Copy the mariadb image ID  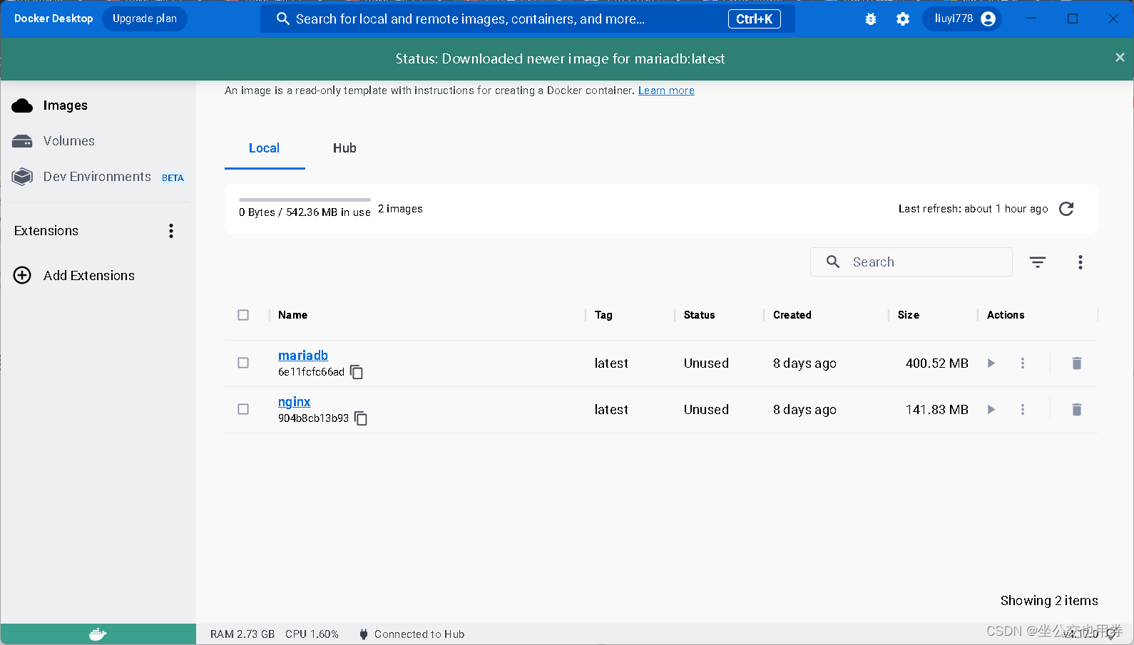click(x=357, y=372)
